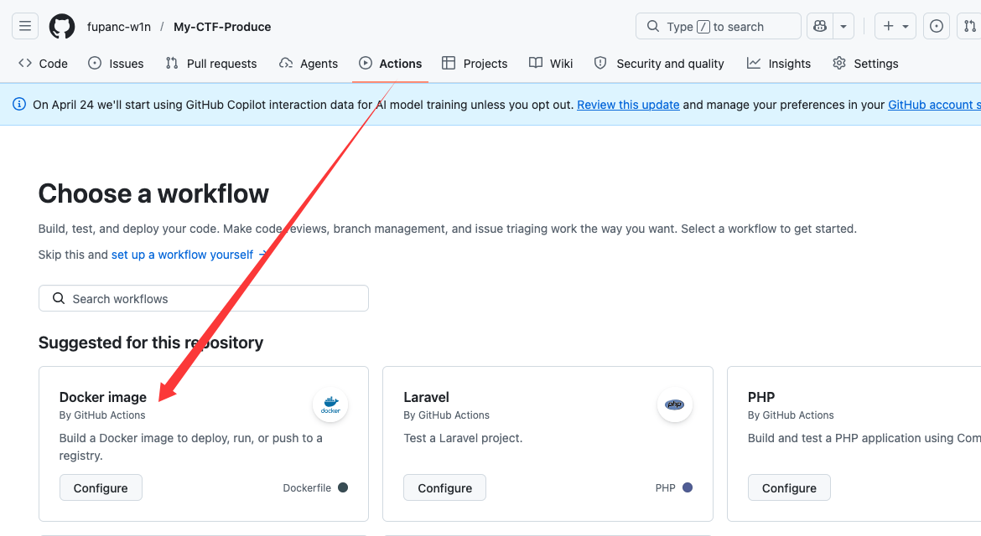981x536 pixels.
Task: Click the Docker whale logo icon
Action: click(x=330, y=405)
